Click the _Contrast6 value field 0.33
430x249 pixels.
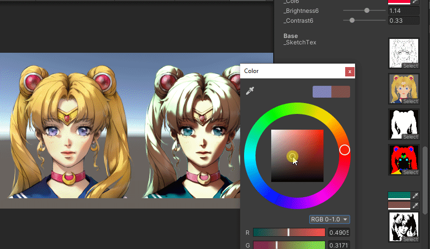click(x=404, y=21)
